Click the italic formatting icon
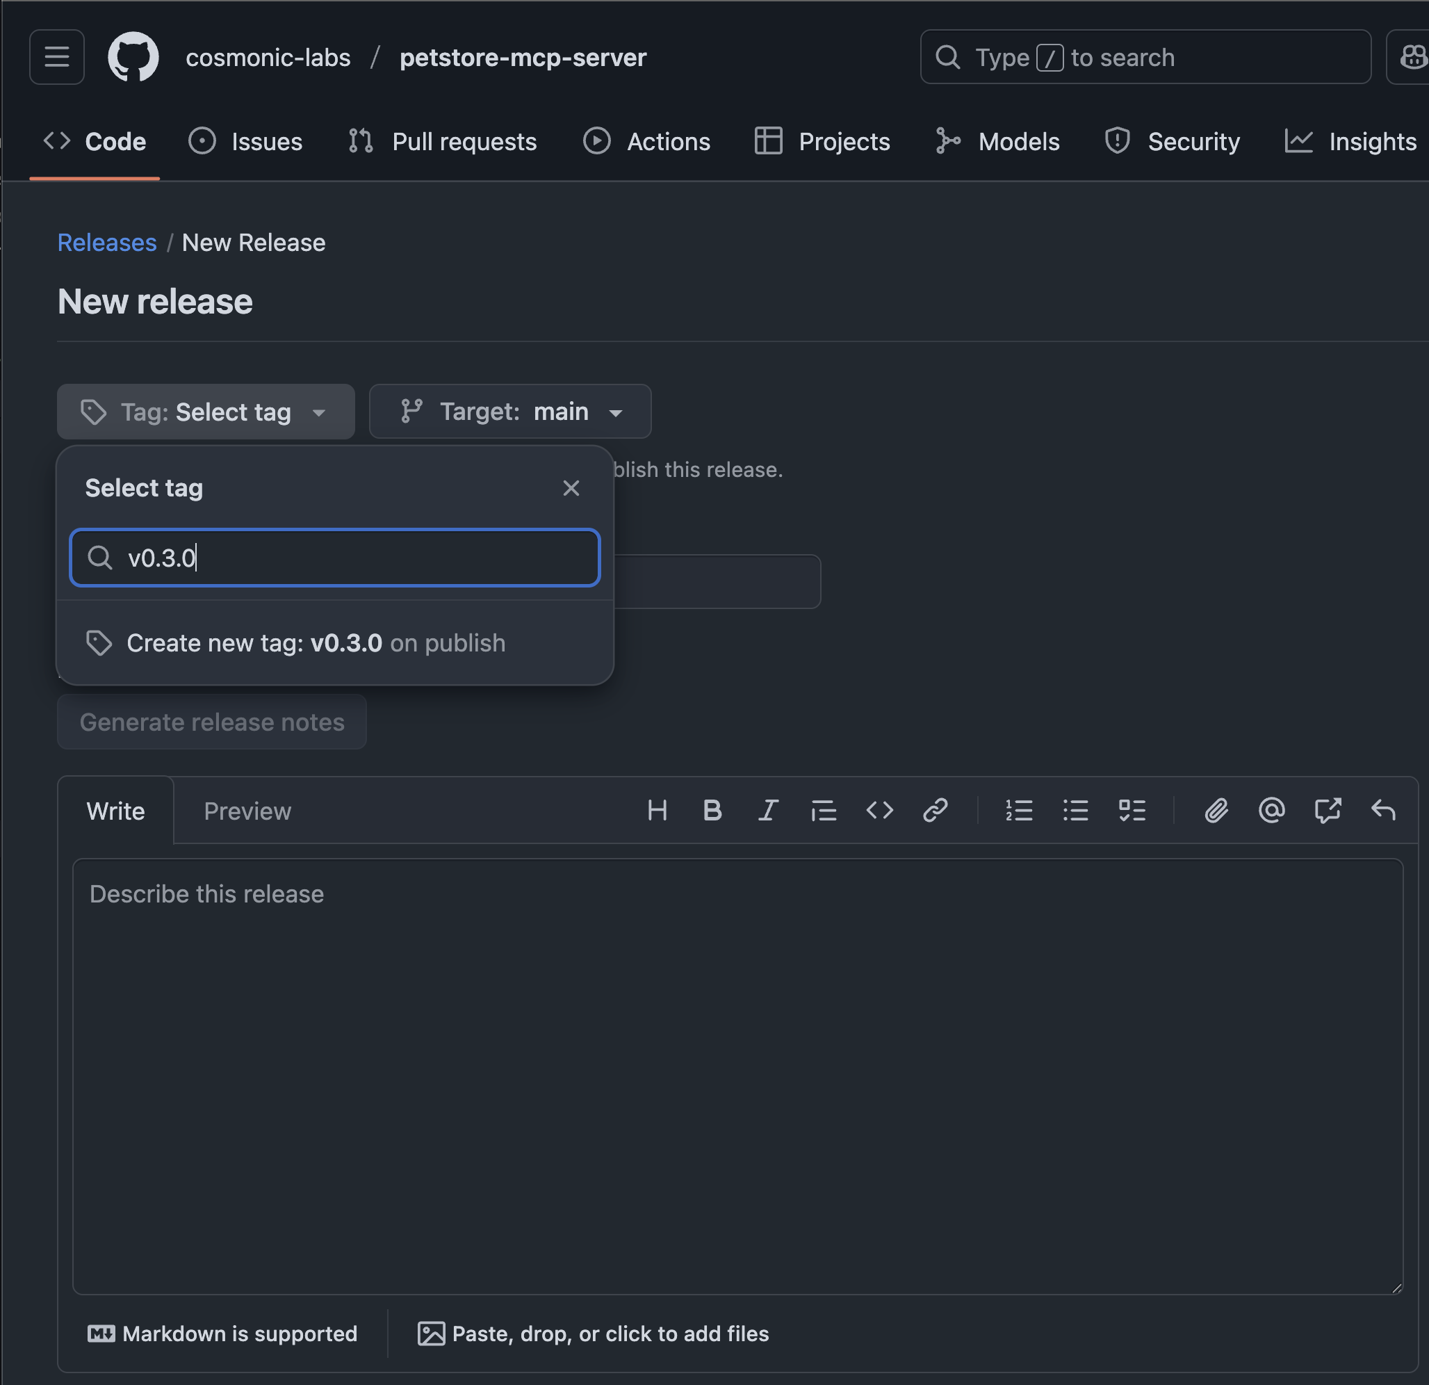The height and width of the screenshot is (1385, 1429). tap(768, 810)
